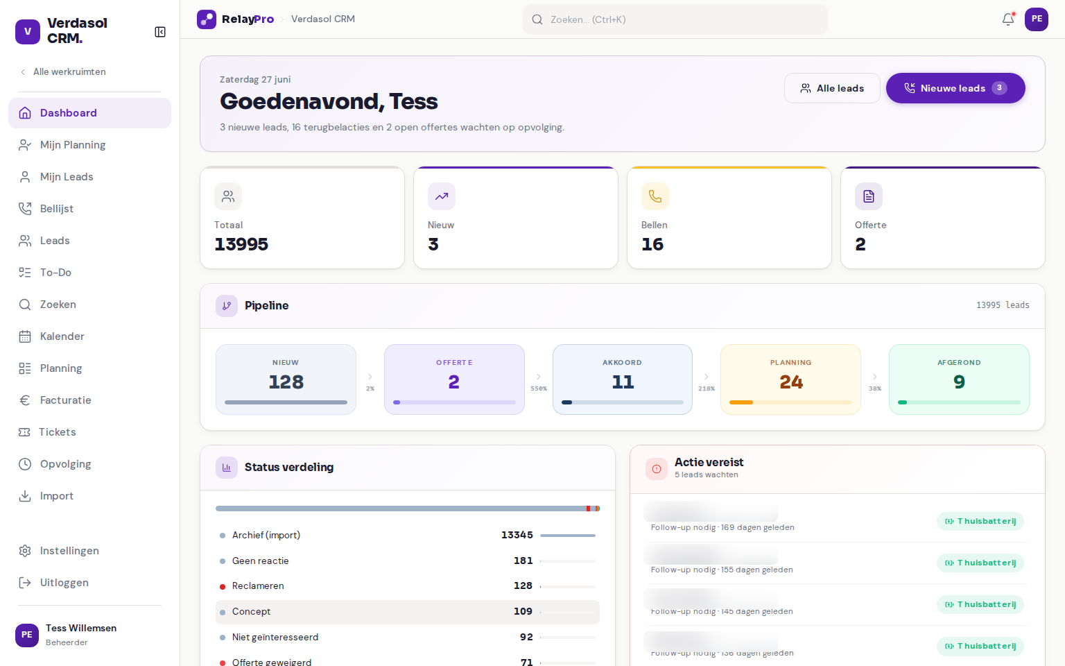This screenshot has height=666, width=1065.
Task: Open Import in sidebar
Action: point(89,496)
